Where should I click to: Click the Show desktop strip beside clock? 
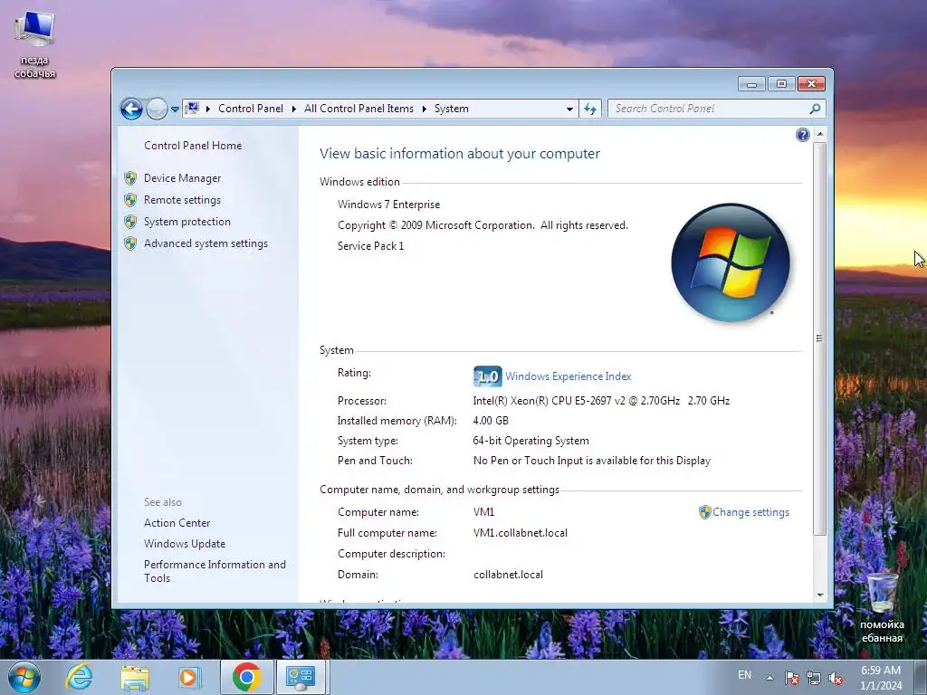(x=921, y=678)
